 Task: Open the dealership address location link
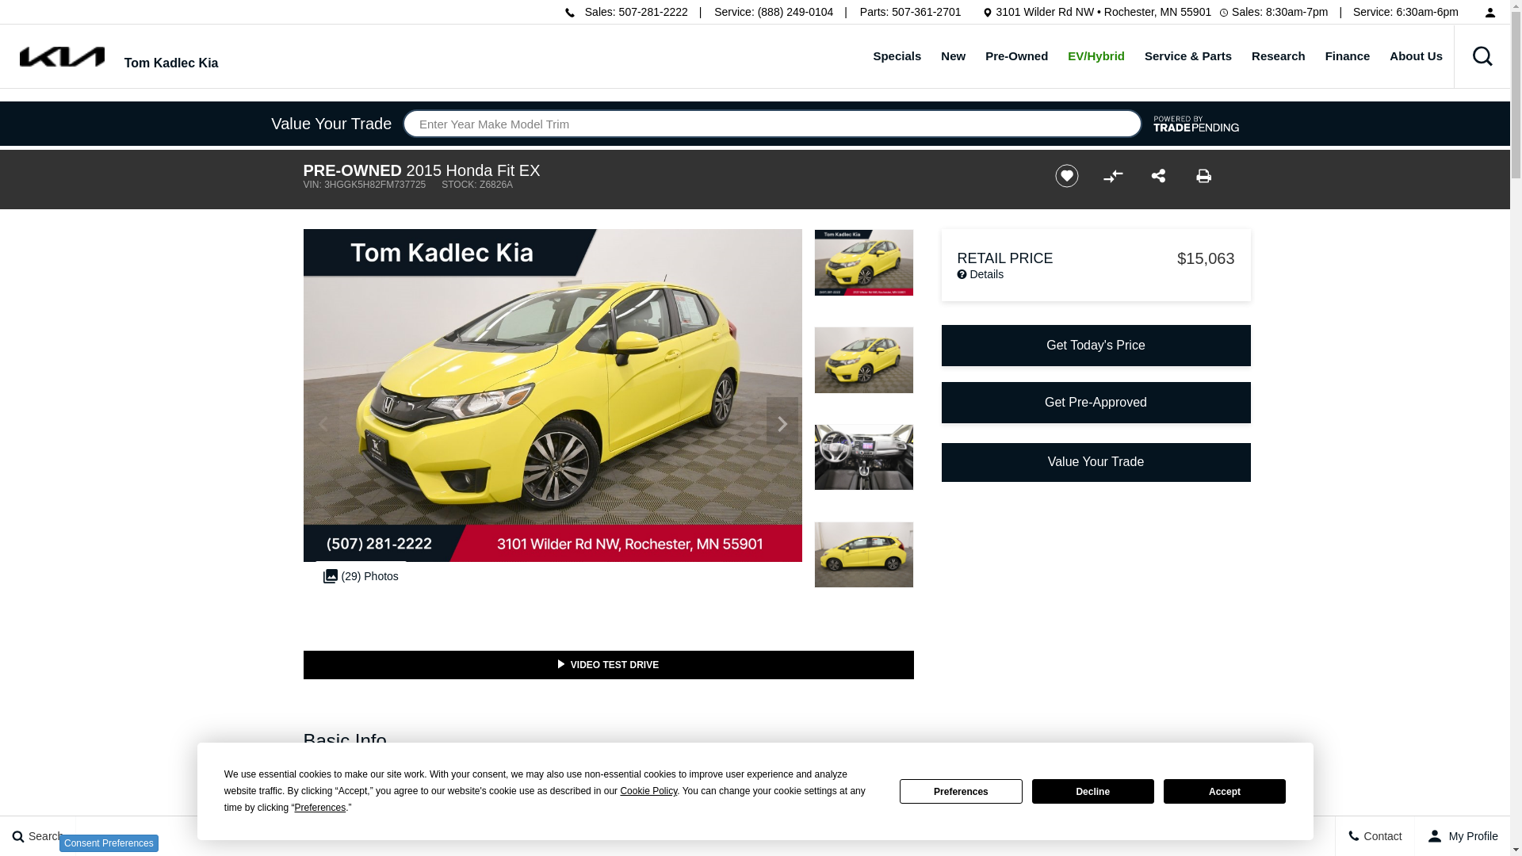point(1103,12)
